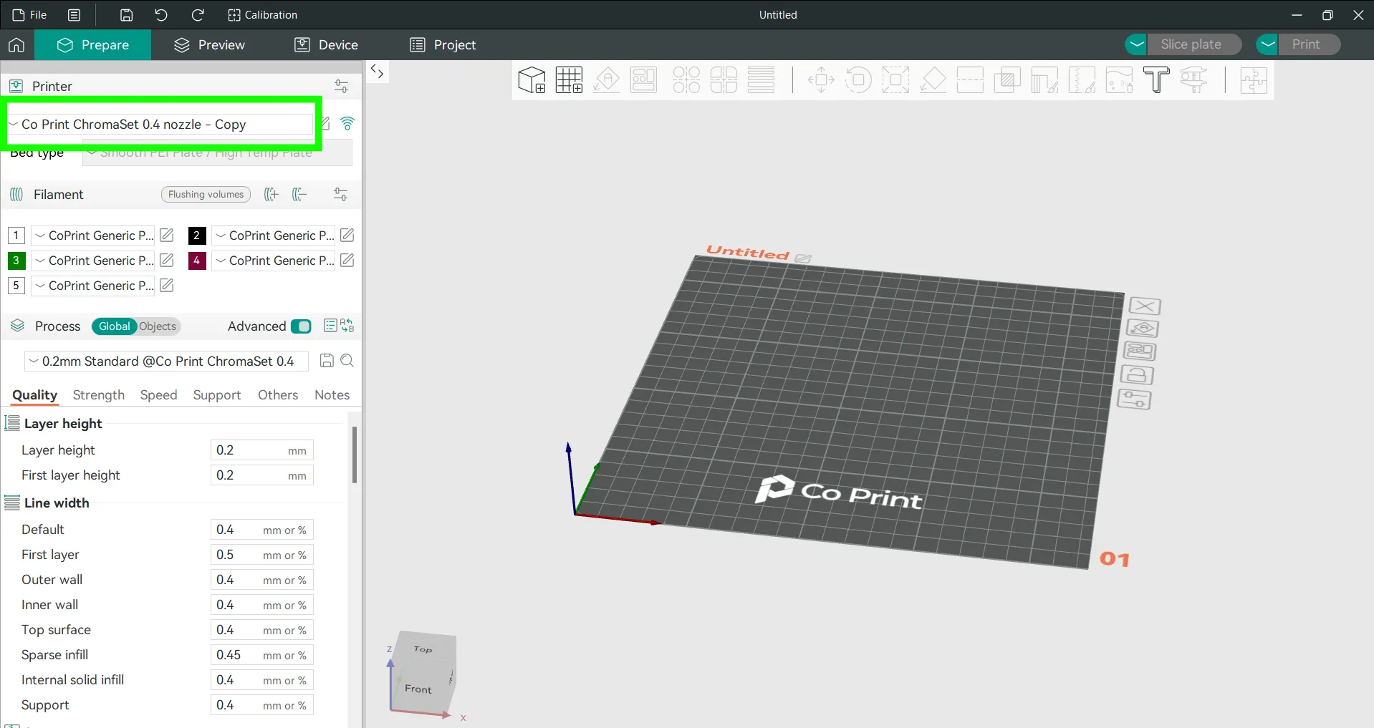Switch to the Preview tab
Image resolution: width=1374 pixels, height=728 pixels.
tap(210, 45)
